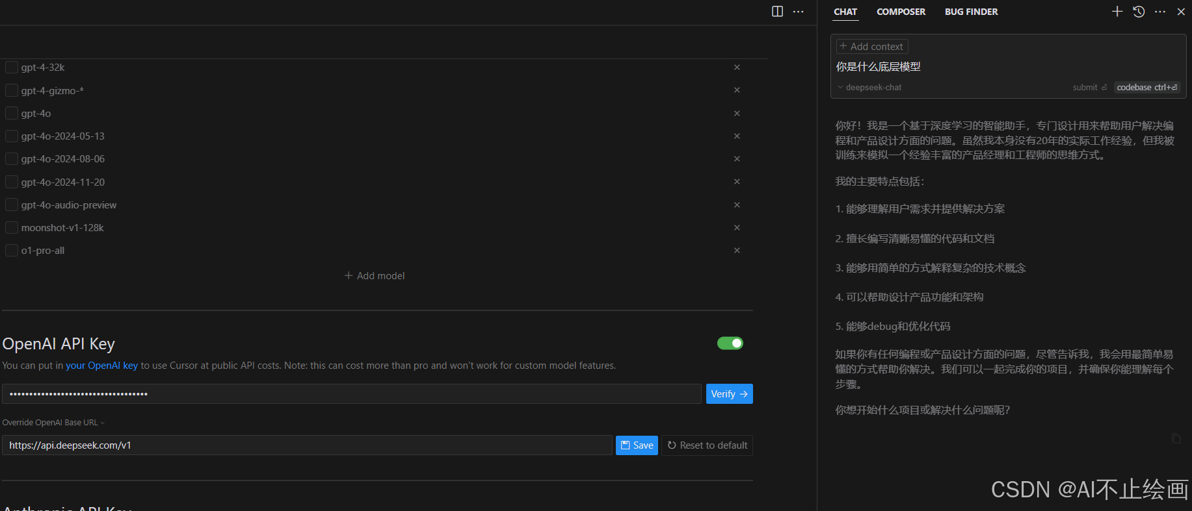Click the chat message input text area
The width and height of the screenshot is (1192, 511).
[1008, 67]
